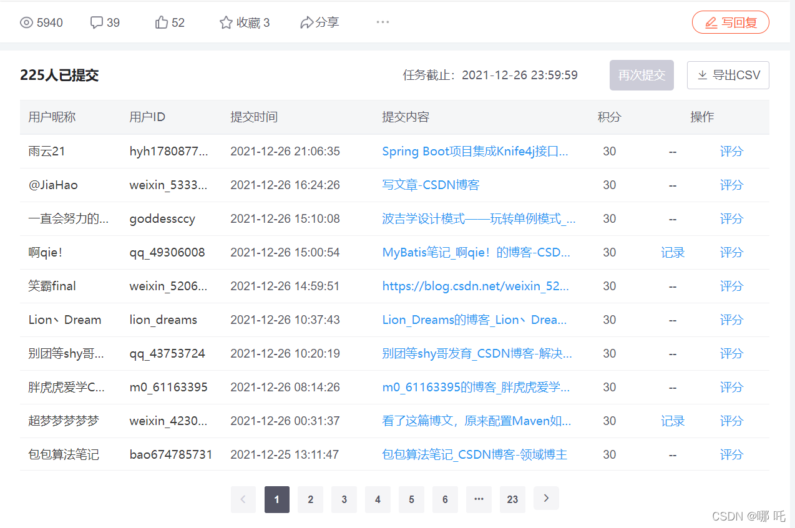Click 评分 to score 雨云21's submission

click(x=731, y=152)
